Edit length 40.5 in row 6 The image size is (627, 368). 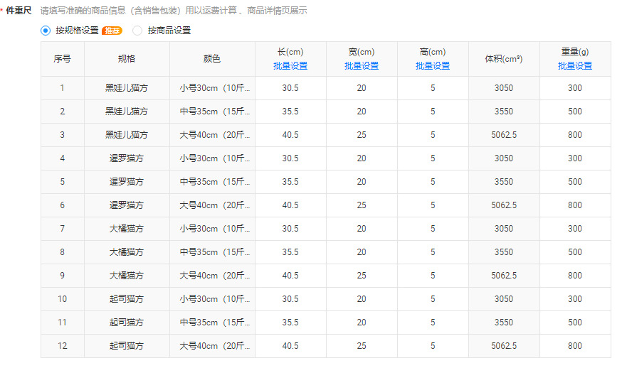(290, 205)
